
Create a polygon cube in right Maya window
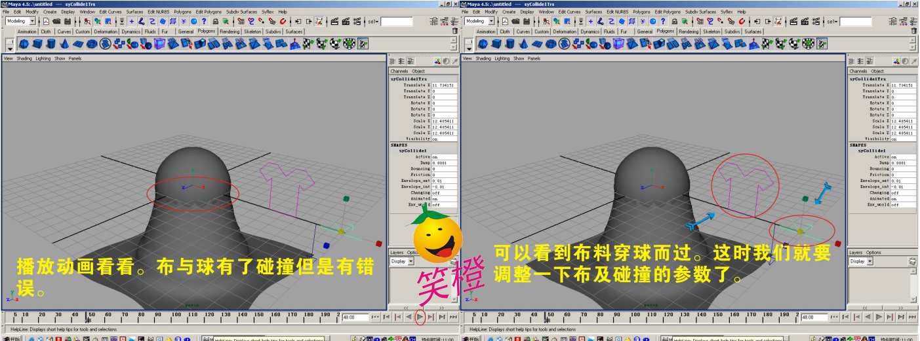[x=498, y=45]
